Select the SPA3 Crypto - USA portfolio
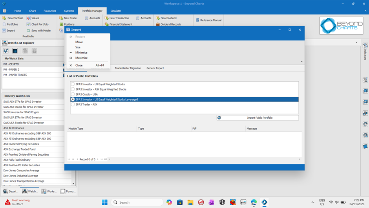Screen dimensions: 369x208 [73, 94]
